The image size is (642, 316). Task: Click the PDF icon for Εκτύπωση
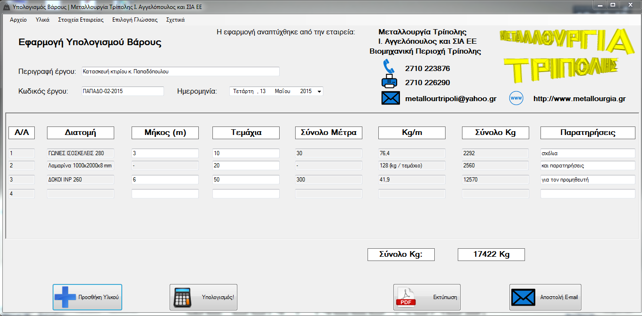[x=406, y=297]
